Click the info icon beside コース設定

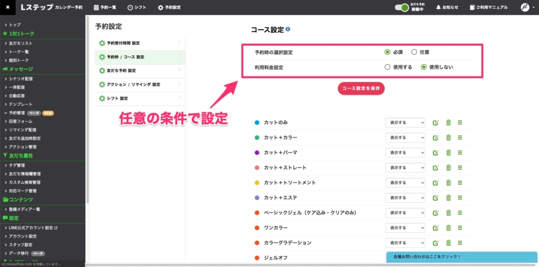288,30
